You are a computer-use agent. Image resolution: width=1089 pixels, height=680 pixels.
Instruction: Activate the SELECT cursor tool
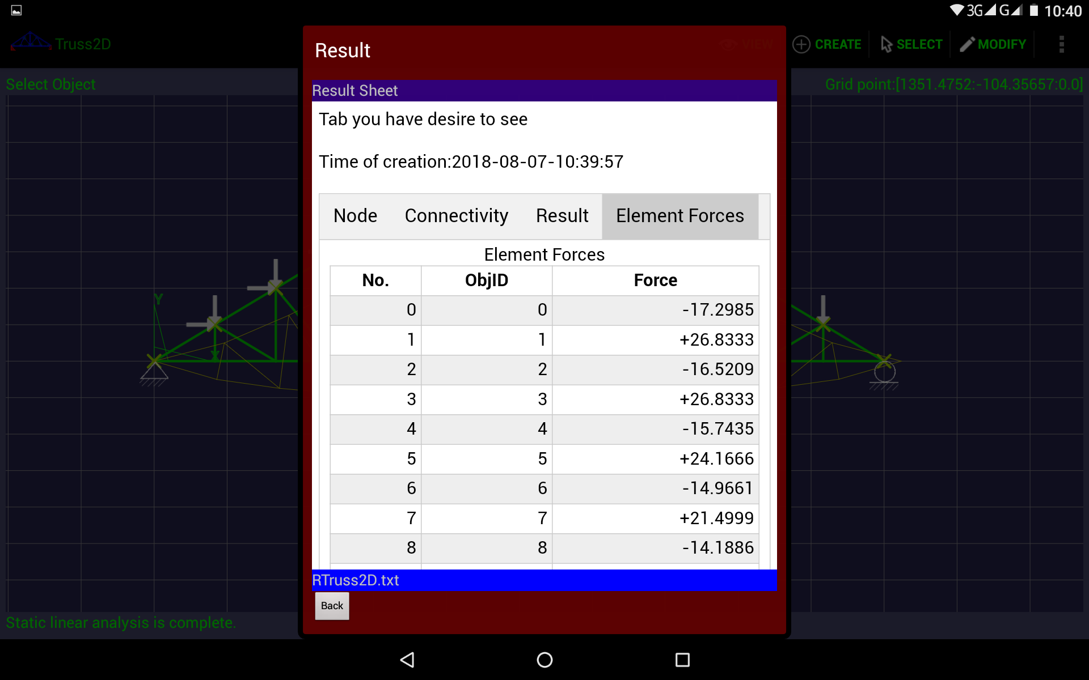[x=910, y=44]
